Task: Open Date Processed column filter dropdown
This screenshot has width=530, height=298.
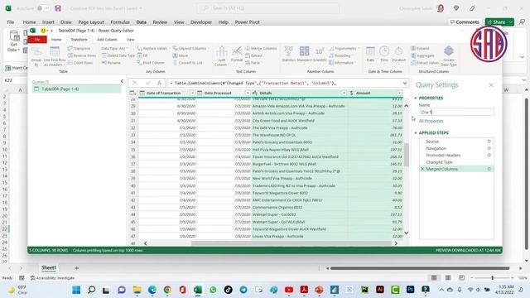Action: tap(248, 93)
